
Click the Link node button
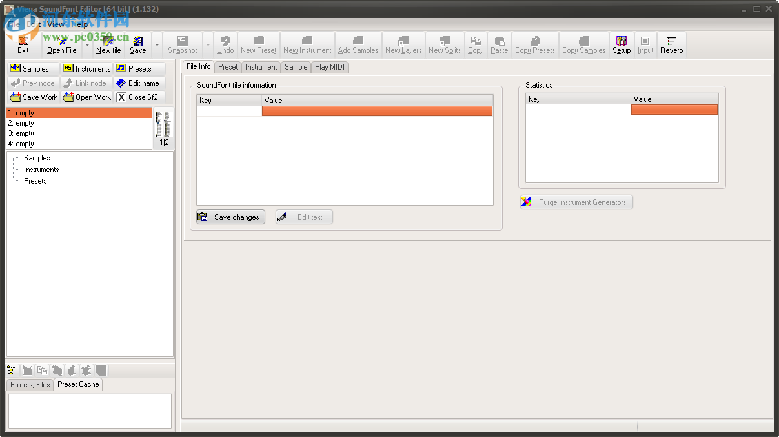click(x=87, y=83)
